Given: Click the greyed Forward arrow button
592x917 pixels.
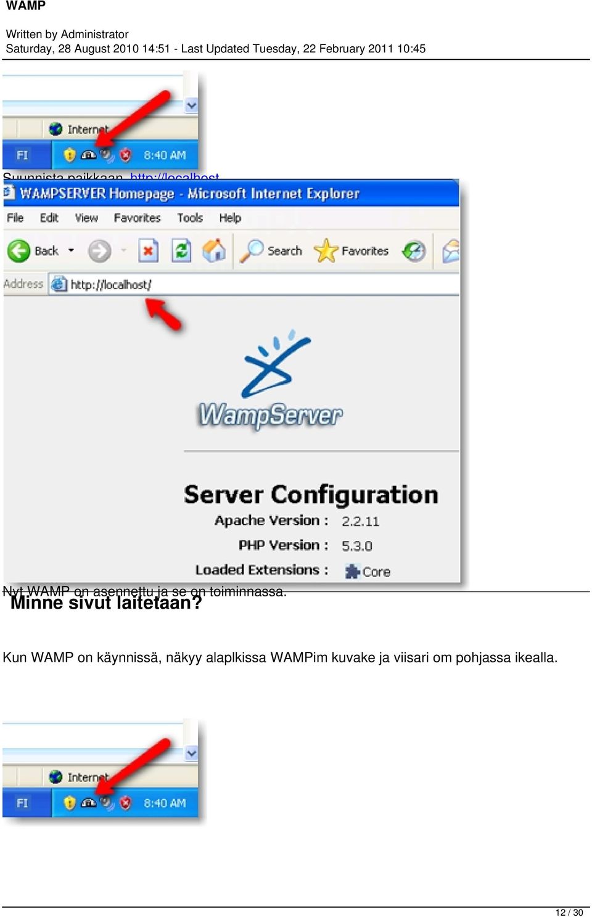Looking at the screenshot, I should coord(99,251).
